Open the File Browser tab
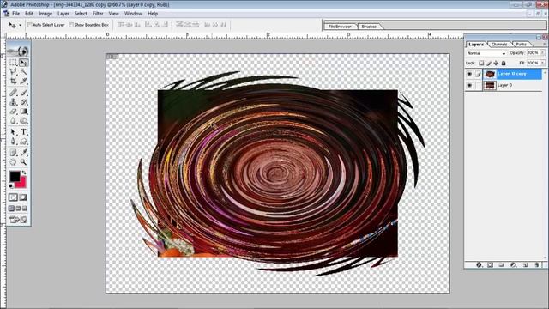 tap(340, 27)
